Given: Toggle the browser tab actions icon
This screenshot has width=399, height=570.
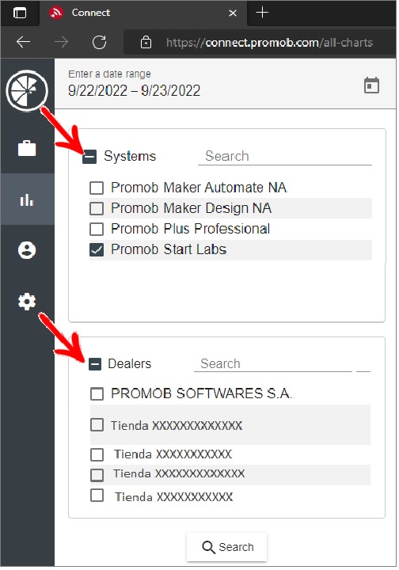Looking at the screenshot, I should tap(20, 13).
